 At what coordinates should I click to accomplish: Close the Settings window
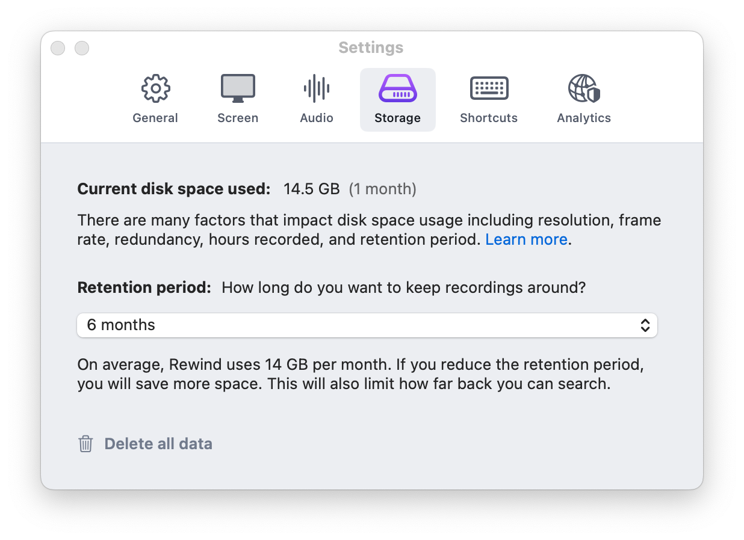tap(58, 48)
